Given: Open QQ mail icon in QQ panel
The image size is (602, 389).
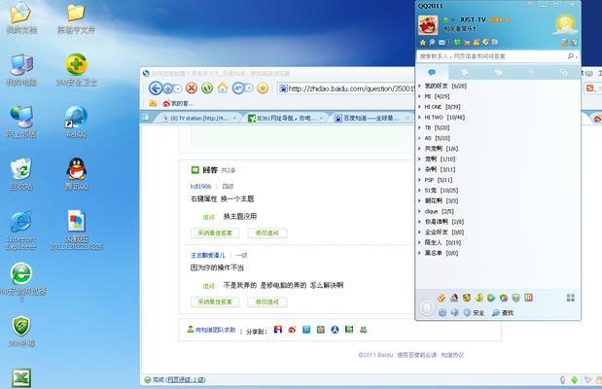Looking at the screenshot, I should 442,42.
